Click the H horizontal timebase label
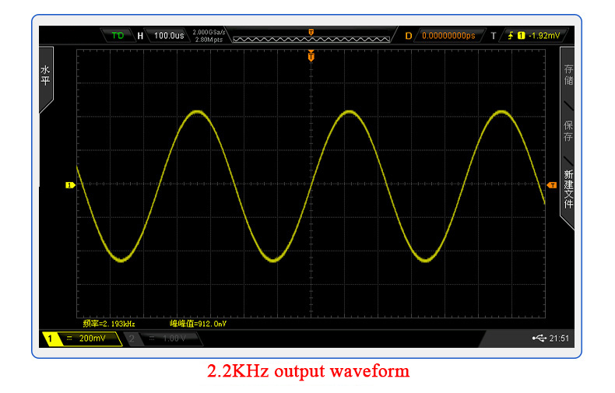This screenshot has width=615, height=393. point(140,36)
